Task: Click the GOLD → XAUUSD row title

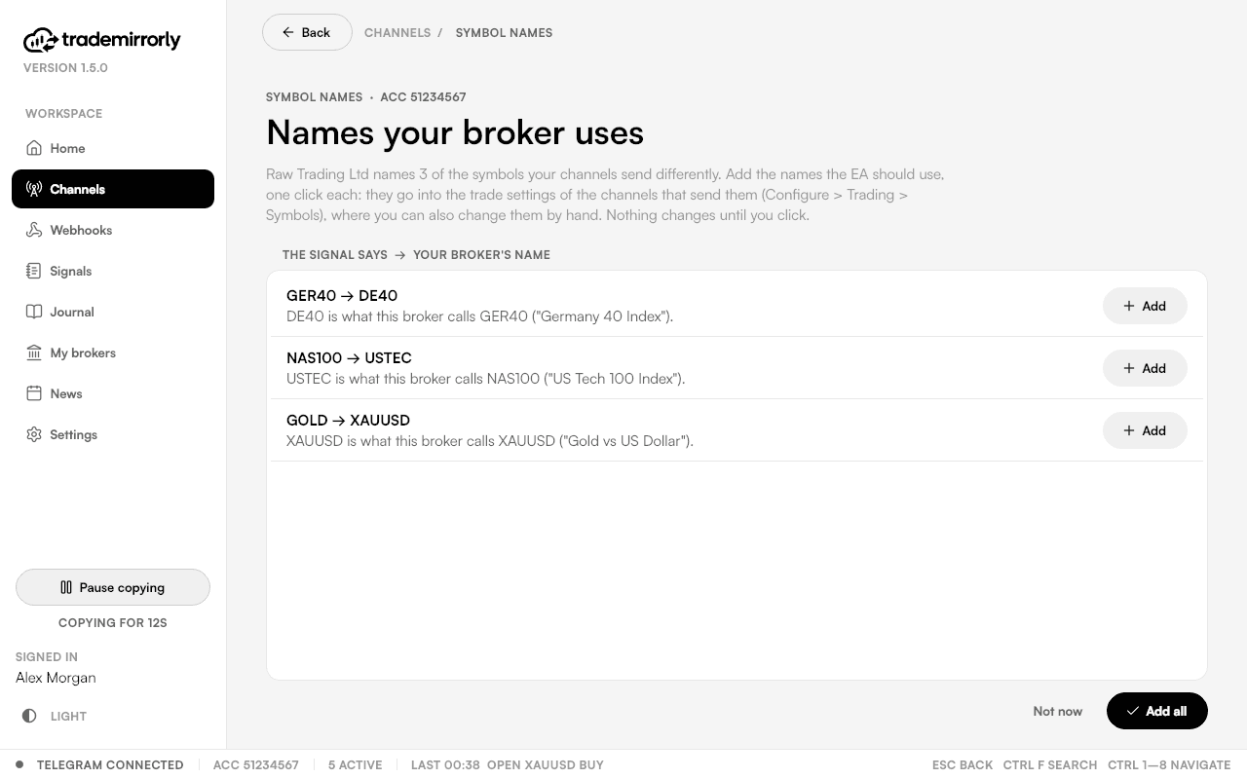Action: pos(348,420)
